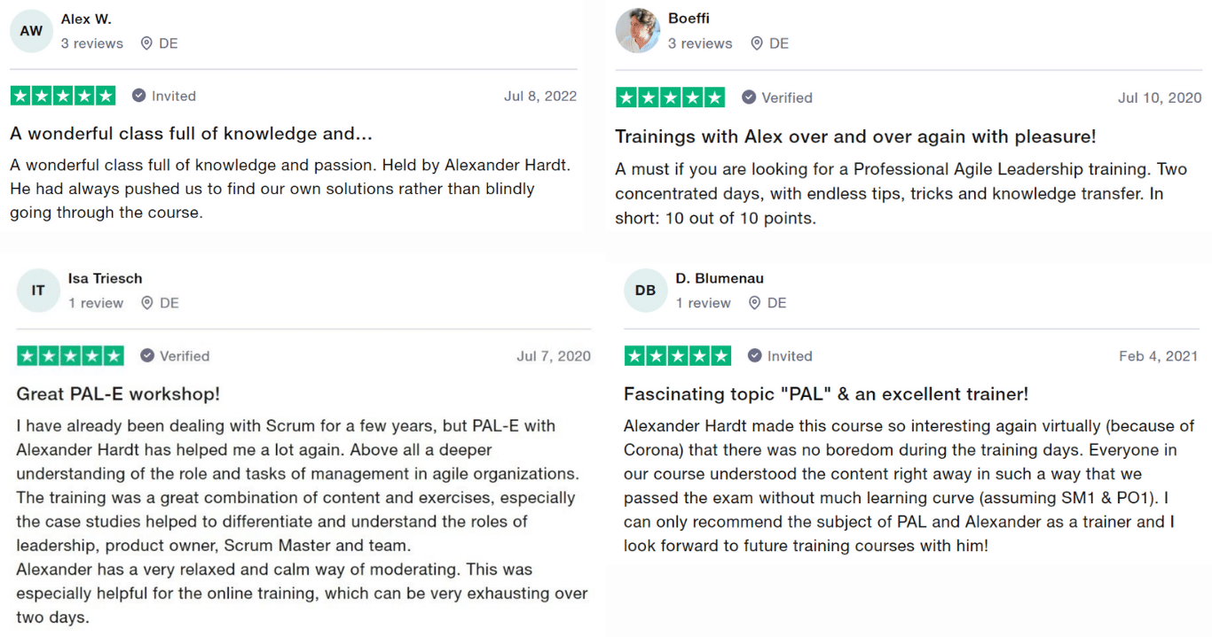This screenshot has width=1212, height=637.
Task: Click the star rating on Boeffi's review
Action: [x=671, y=97]
